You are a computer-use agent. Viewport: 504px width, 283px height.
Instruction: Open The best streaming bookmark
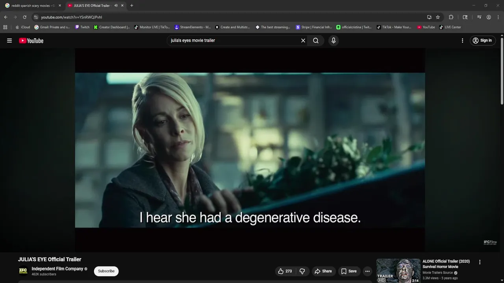[x=273, y=27]
